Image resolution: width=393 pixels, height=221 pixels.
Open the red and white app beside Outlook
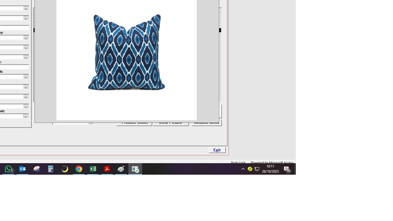point(36,169)
